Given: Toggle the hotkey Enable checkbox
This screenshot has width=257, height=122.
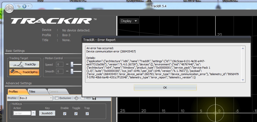Looking at the screenshot, I should pos(65,114).
